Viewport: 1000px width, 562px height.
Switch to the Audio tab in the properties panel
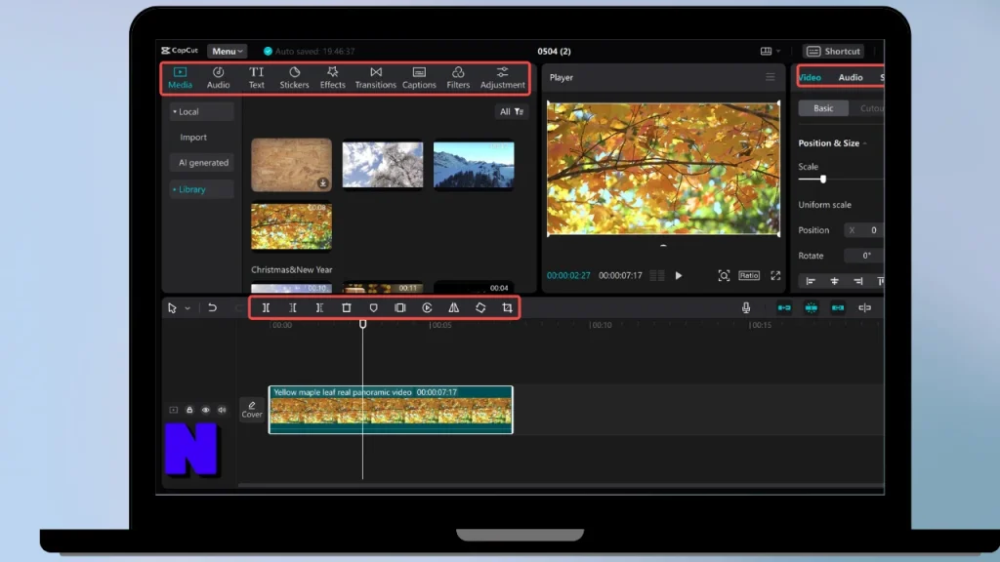[851, 77]
